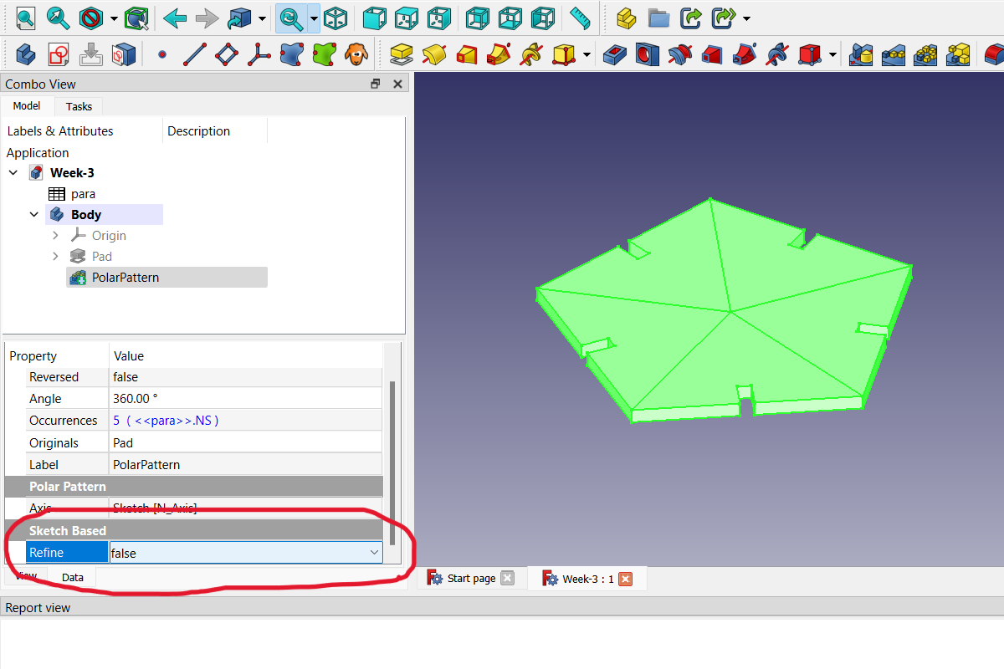Select the Mirrored tool

pos(861,55)
